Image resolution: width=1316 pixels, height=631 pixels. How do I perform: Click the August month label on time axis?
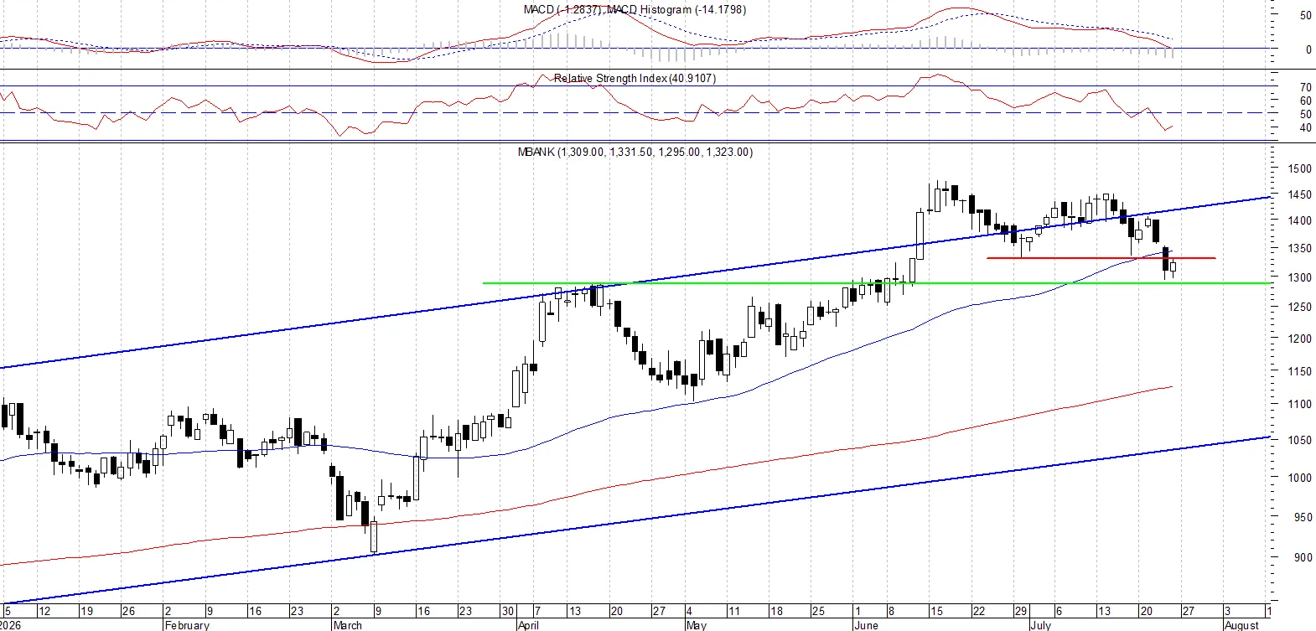click(x=1241, y=625)
